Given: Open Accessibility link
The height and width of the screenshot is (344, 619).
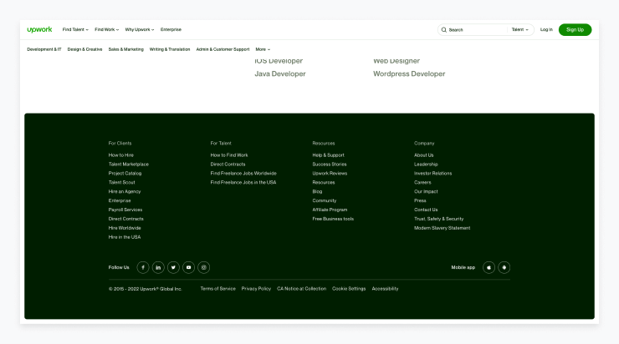Looking at the screenshot, I should 385,289.
